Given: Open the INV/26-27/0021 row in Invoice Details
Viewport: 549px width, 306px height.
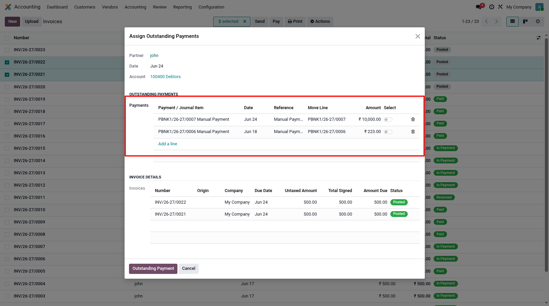Looking at the screenshot, I should pyautogui.click(x=285, y=214).
